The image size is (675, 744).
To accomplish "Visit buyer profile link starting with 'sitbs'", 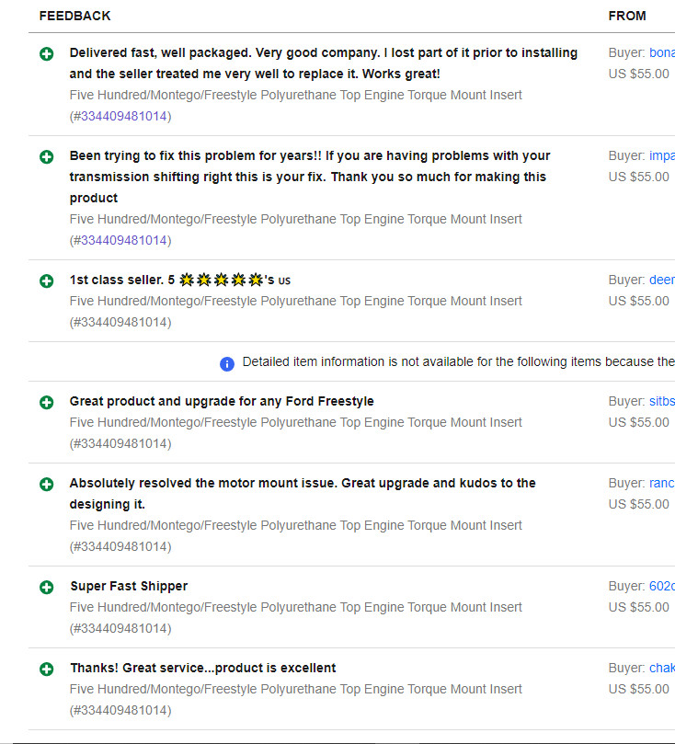I will click(662, 401).
